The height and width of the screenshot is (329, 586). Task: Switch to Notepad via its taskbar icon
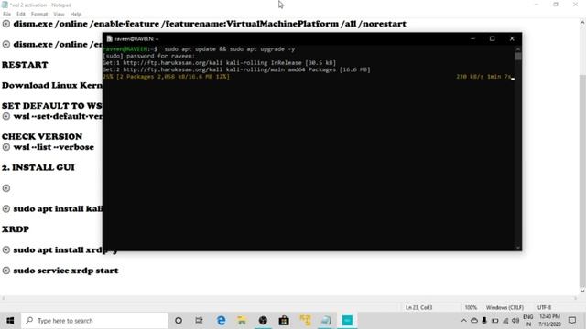click(326, 321)
